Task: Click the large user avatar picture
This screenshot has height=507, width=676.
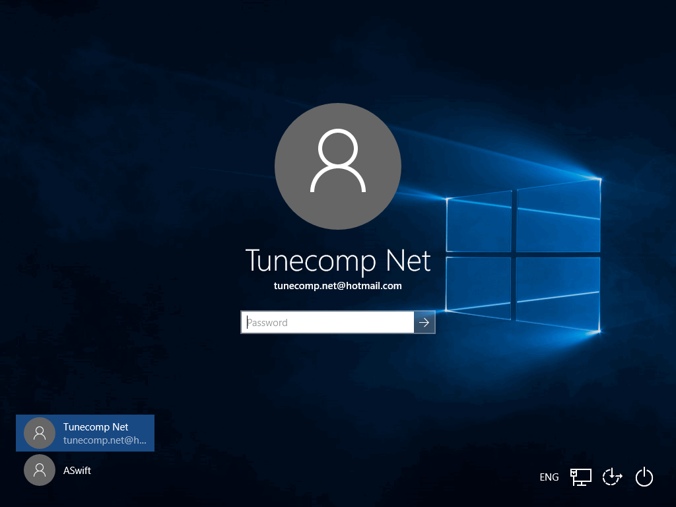Action: tap(338, 166)
